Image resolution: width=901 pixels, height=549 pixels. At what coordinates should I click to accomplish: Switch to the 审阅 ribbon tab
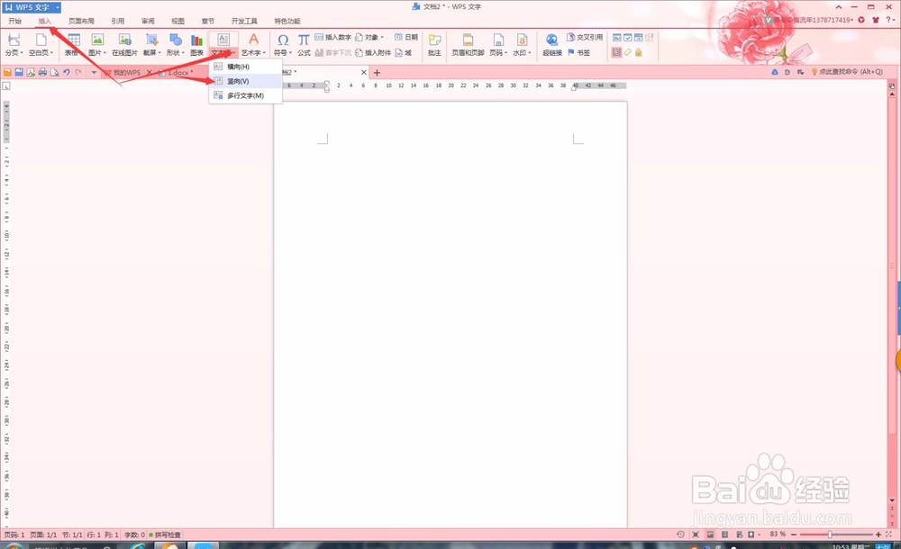[149, 22]
